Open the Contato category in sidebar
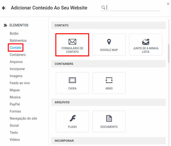171x146 pixels. point(16,48)
